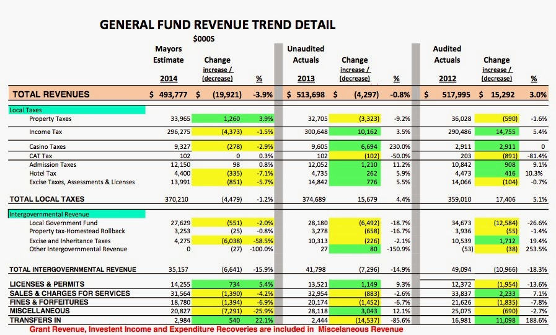
Task: Click the green 6,694 casino taxes change cell
Action: tap(355, 146)
